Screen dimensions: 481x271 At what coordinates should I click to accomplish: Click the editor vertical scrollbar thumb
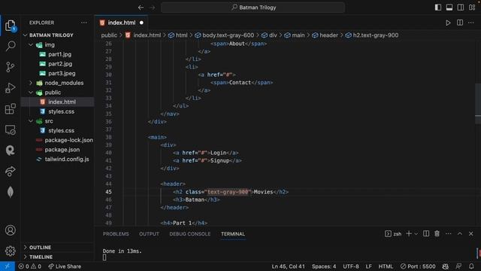pos(478,104)
